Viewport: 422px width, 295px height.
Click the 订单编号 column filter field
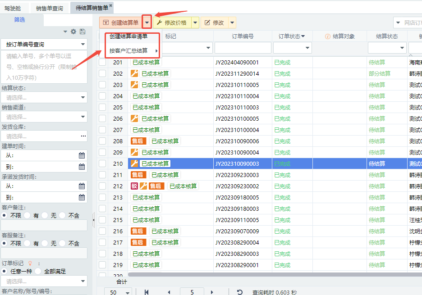243,48
